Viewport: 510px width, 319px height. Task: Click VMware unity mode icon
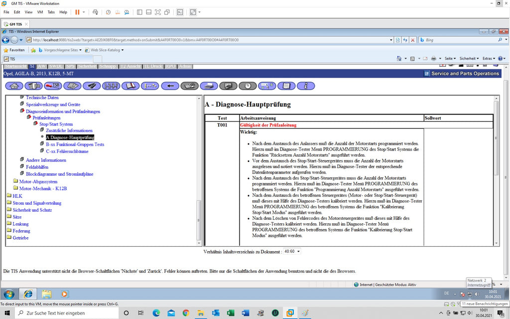(167, 12)
